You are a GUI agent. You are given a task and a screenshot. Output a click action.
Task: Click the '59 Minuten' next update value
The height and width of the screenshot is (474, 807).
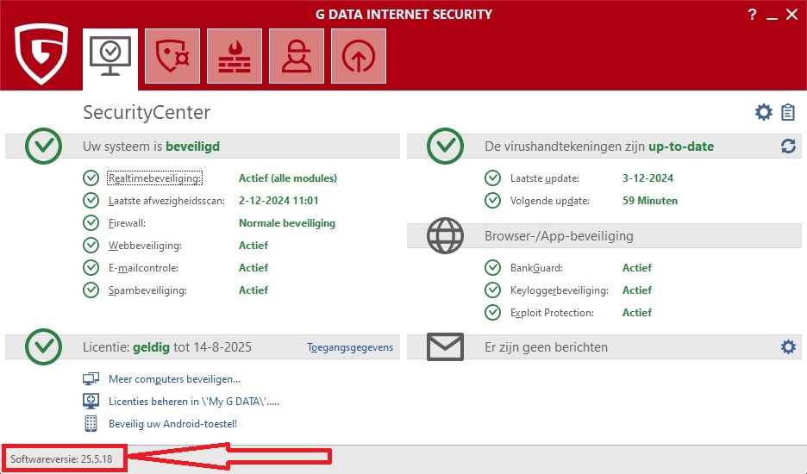649,201
